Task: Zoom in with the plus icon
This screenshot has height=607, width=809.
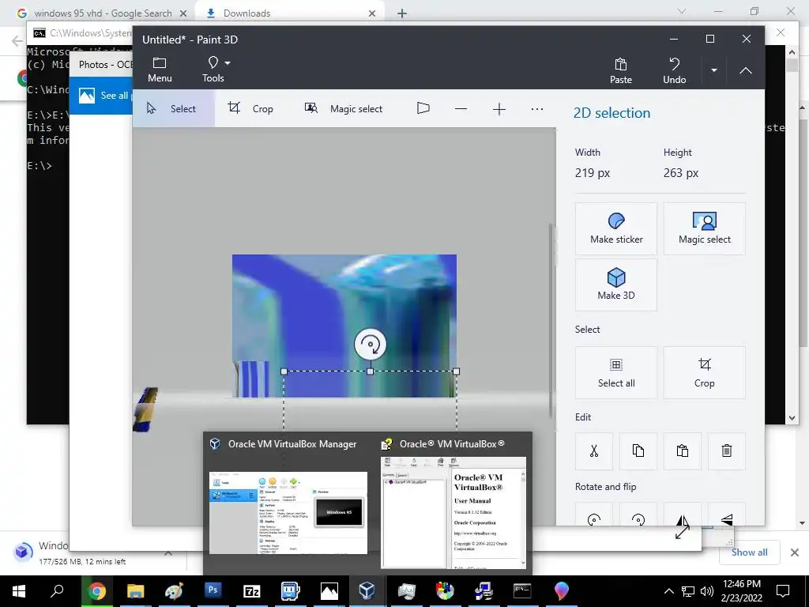Action: coord(499,109)
